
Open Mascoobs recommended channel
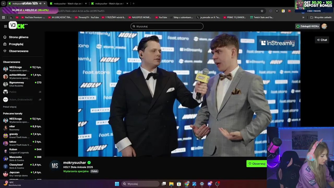[x=22, y=158]
